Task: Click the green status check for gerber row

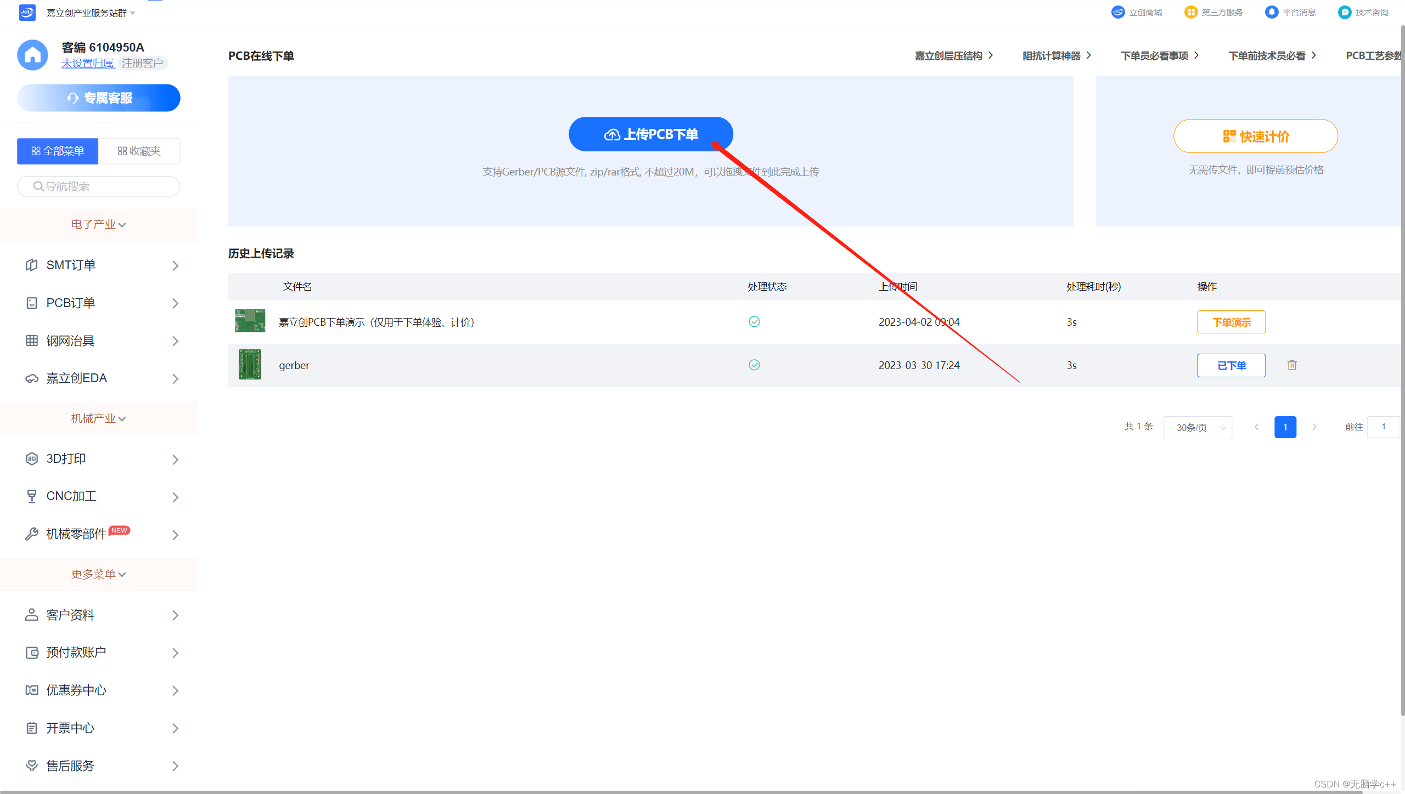Action: click(x=754, y=365)
